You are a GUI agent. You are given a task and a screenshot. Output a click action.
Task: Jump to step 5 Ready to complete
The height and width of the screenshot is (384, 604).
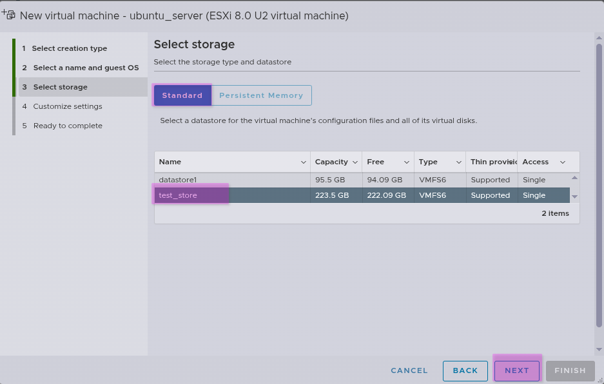click(x=68, y=126)
